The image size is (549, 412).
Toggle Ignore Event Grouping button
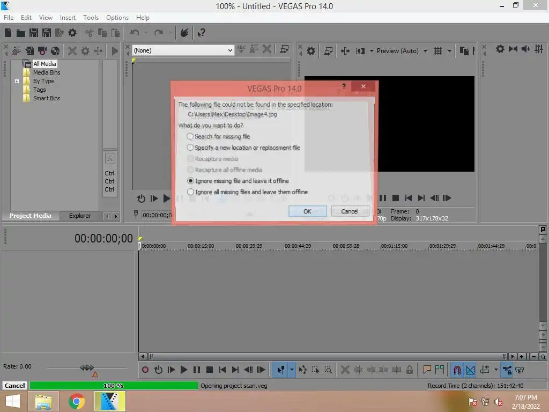[x=520, y=370]
